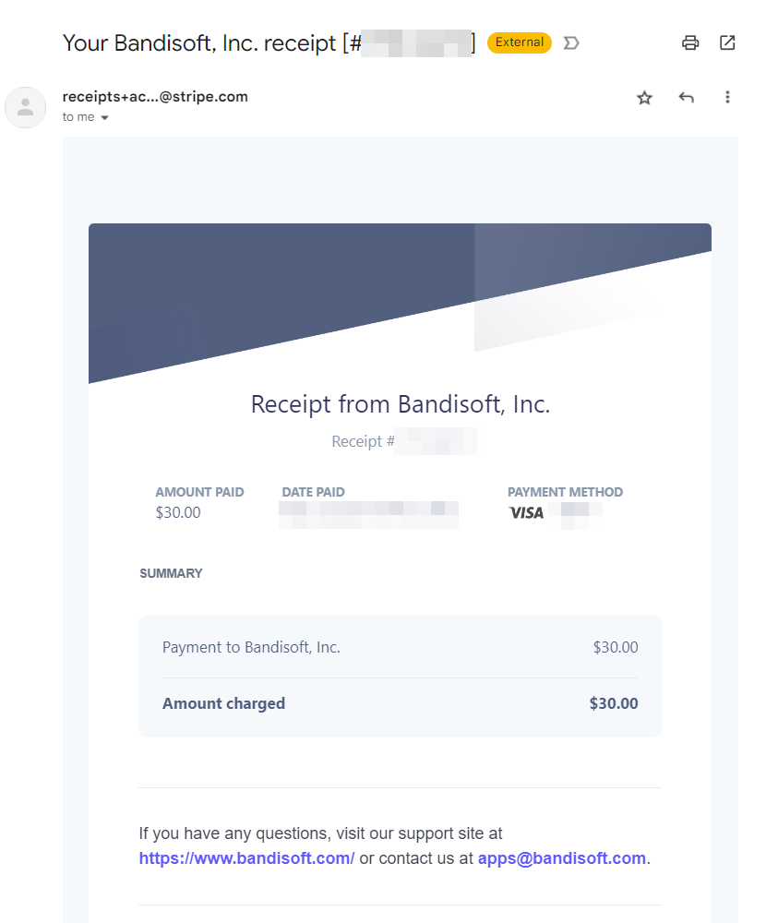Viewport: 766px width, 923px height.
Task: Star the Bandisoft receipt email
Action: [x=644, y=98]
